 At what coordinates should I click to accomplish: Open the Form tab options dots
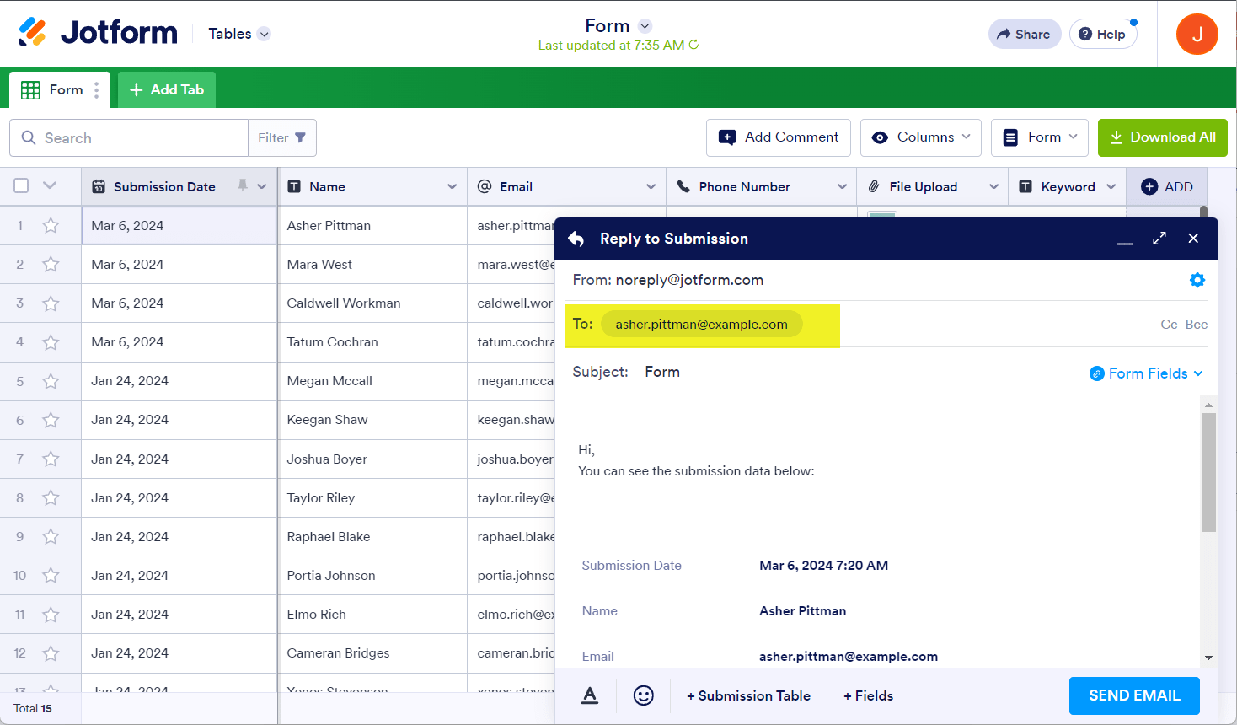(97, 89)
